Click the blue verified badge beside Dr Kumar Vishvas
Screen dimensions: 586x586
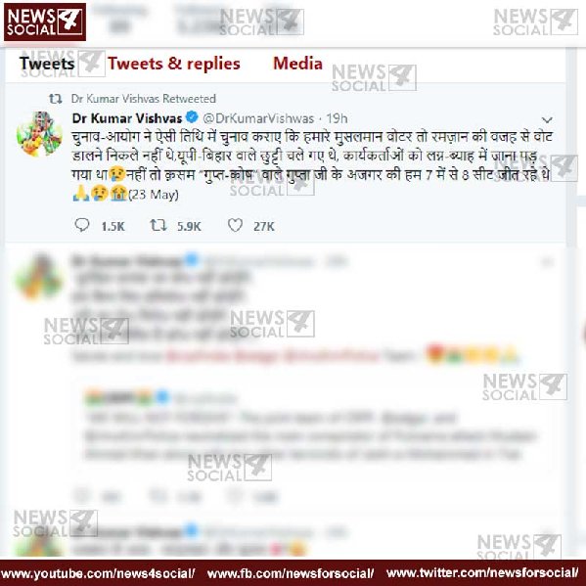tap(192, 117)
